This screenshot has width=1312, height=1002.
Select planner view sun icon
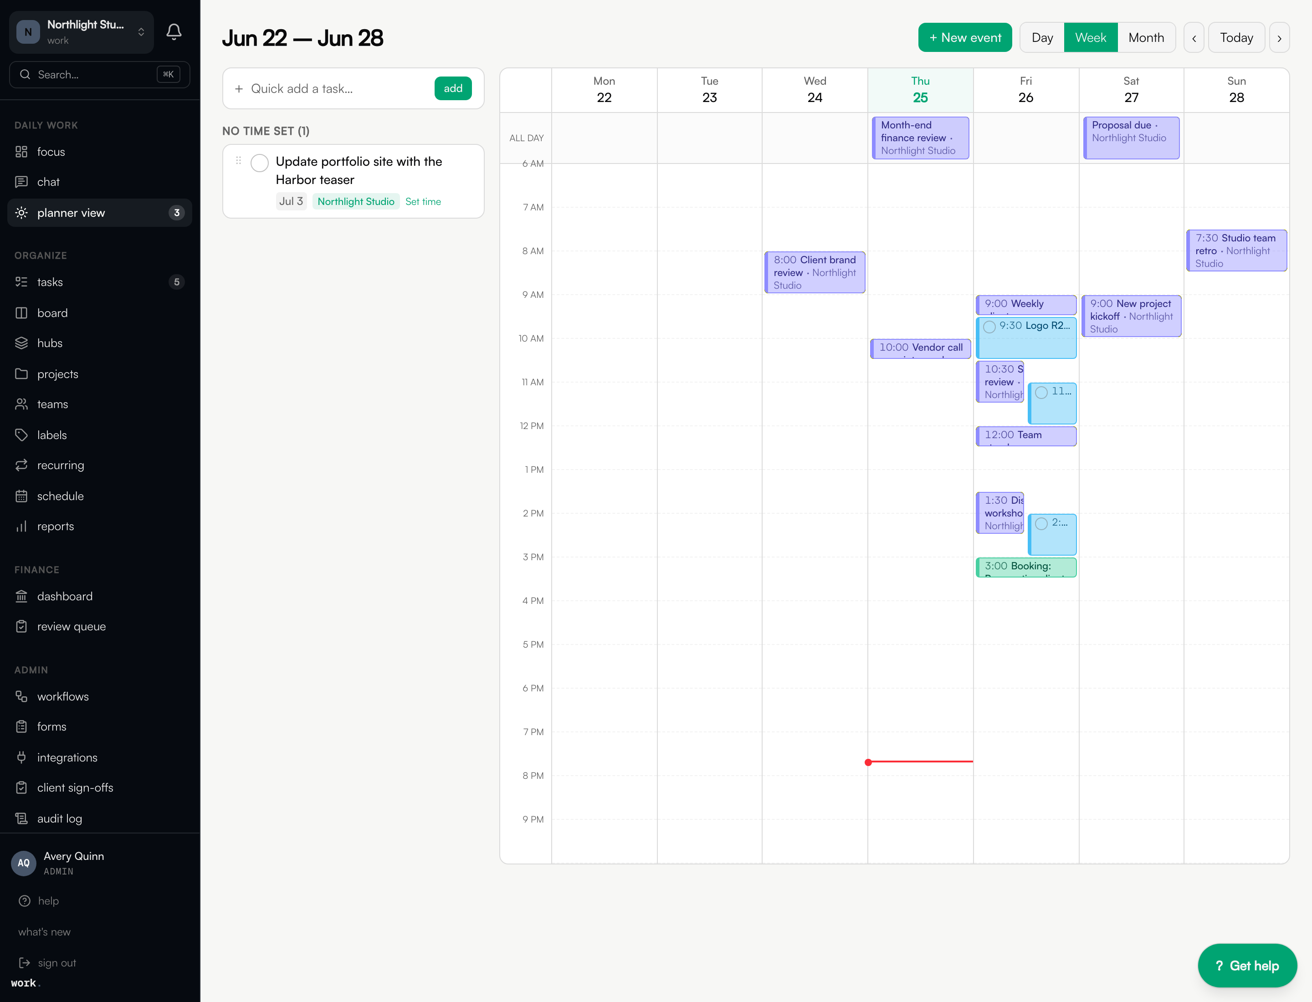[21, 213]
